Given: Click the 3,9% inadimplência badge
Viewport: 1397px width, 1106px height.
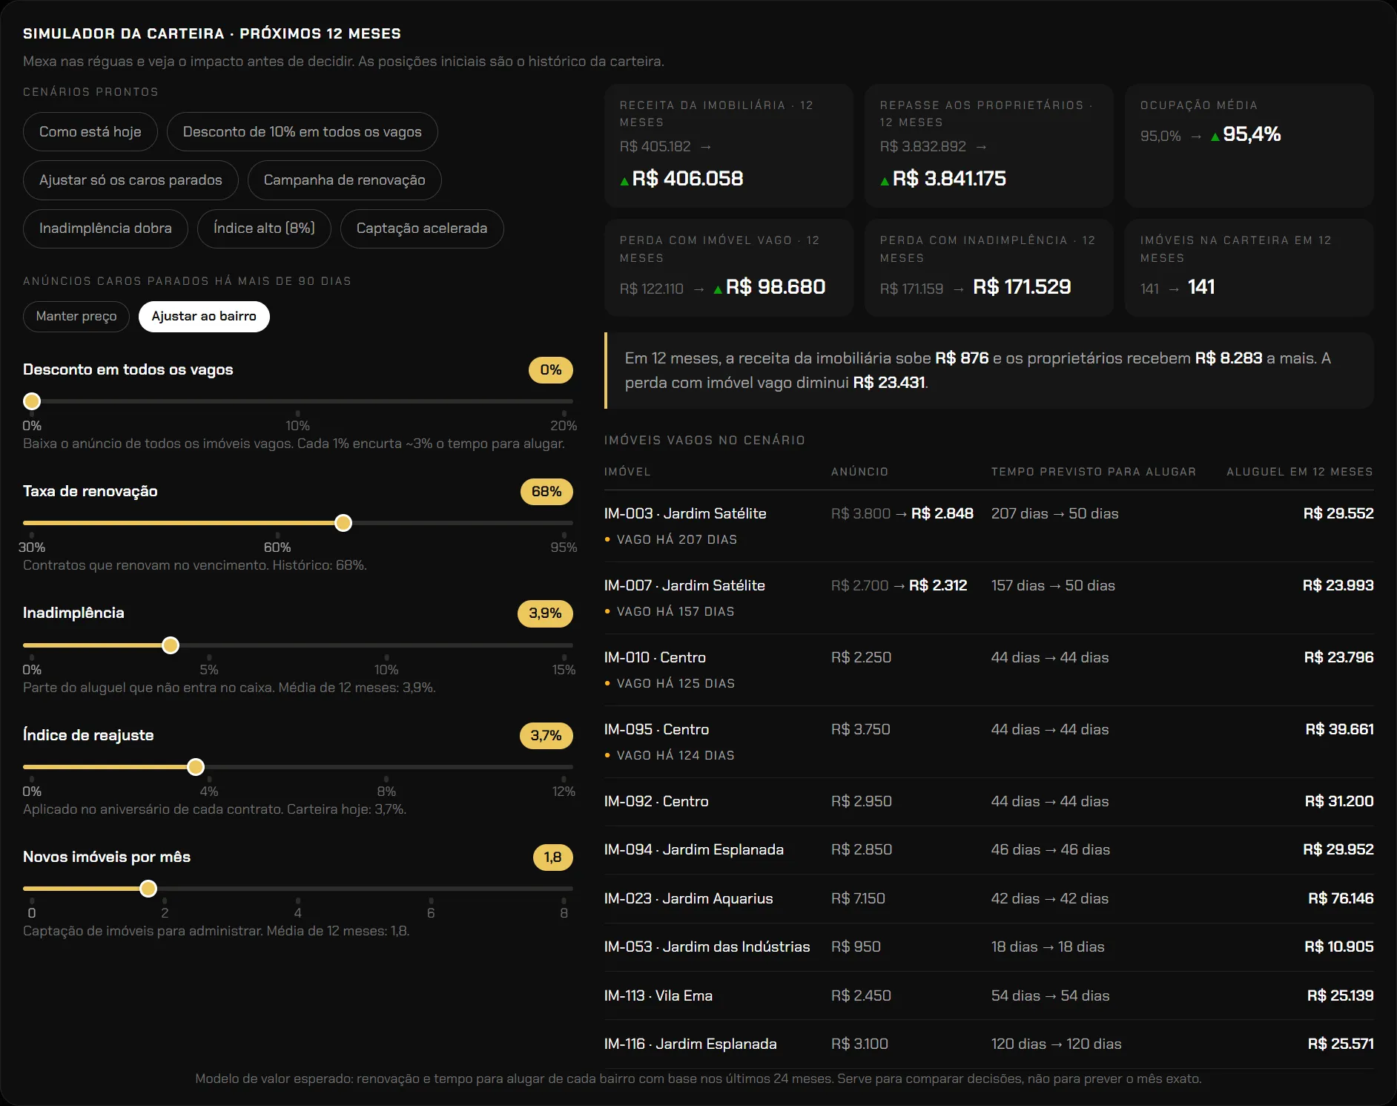Looking at the screenshot, I should click(545, 613).
